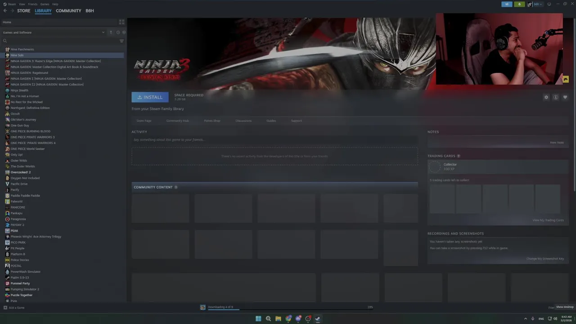
Task: Go back with the left arrow icon
Action: click(x=5, y=11)
